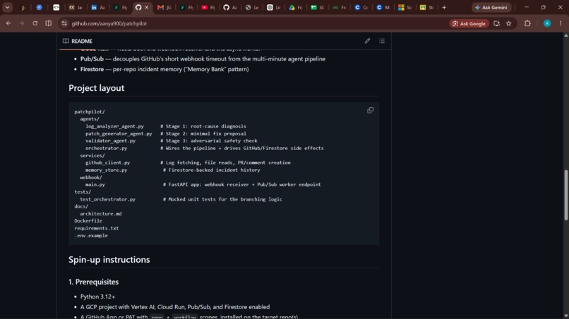569x319 pixels.
Task: Switch to the YouTube tab
Action: pyautogui.click(x=208, y=7)
